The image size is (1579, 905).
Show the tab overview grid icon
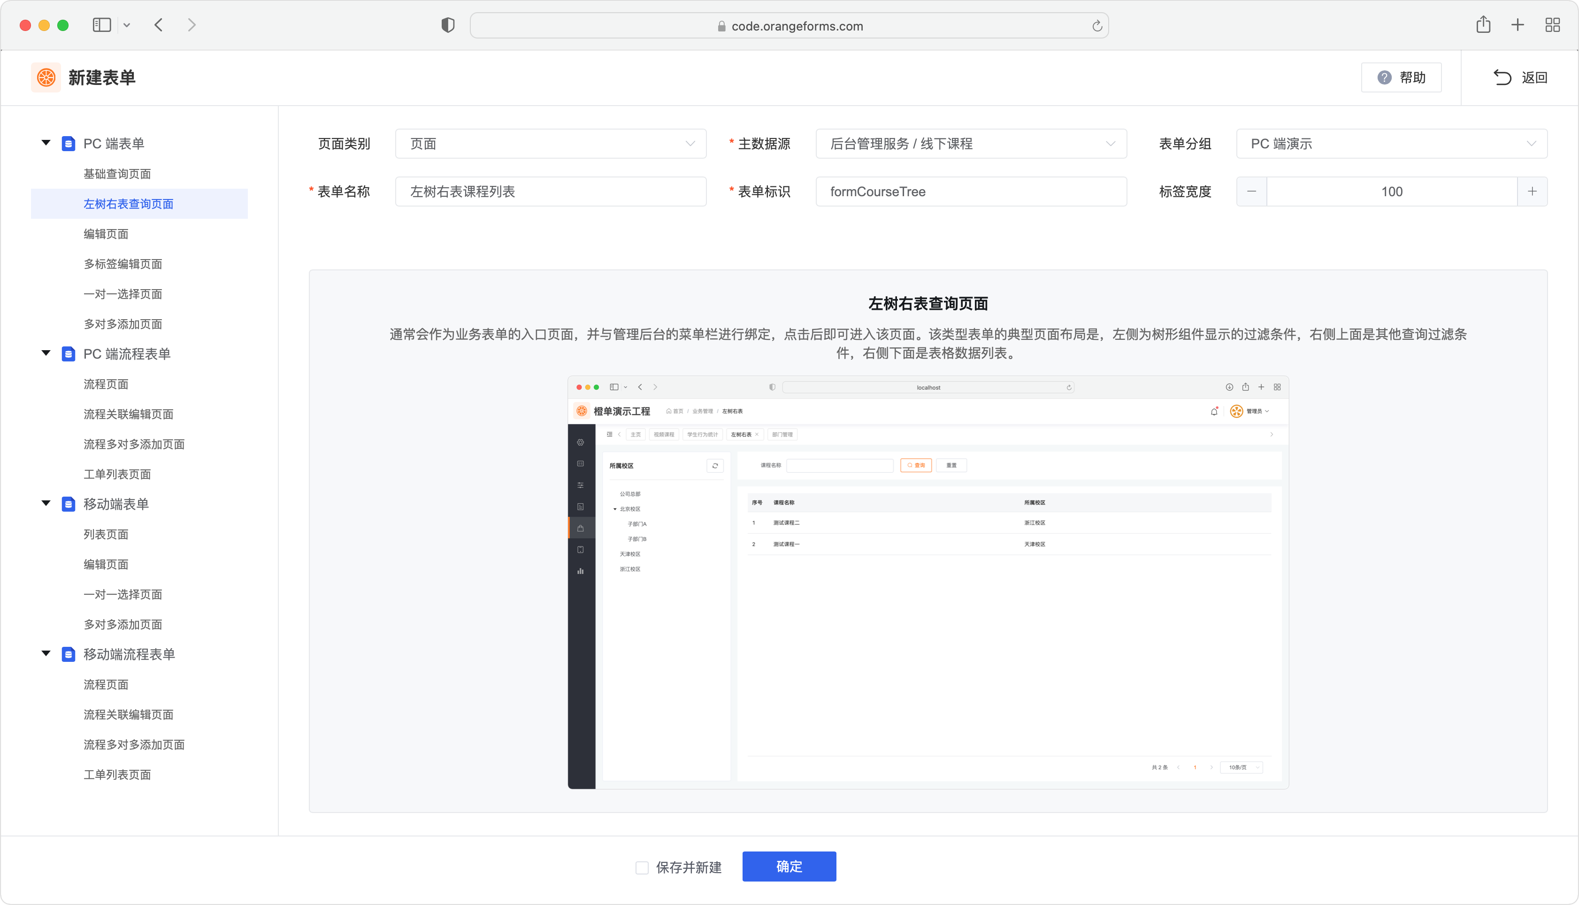[1552, 25]
